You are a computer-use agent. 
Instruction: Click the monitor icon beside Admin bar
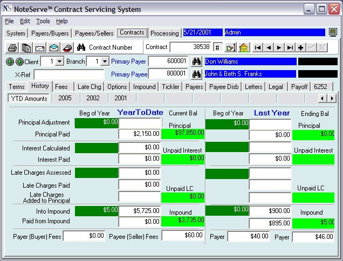(333, 32)
